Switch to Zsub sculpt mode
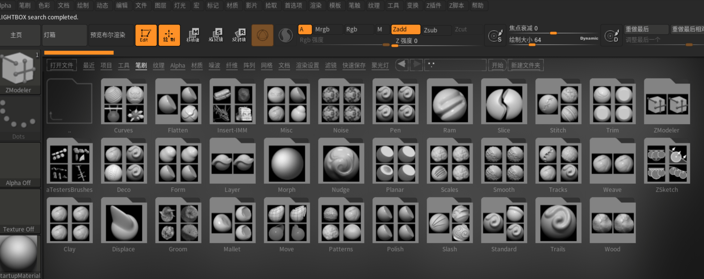Image resolution: width=704 pixels, height=279 pixels. tap(436, 30)
